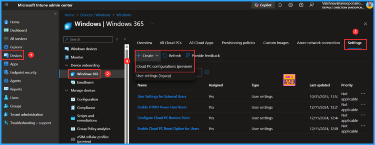
Task: Collapse the resource menu pane
Action: pos(125,39)
